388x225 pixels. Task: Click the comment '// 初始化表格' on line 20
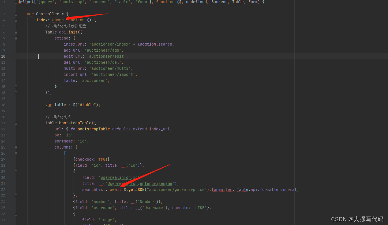pos(58,117)
